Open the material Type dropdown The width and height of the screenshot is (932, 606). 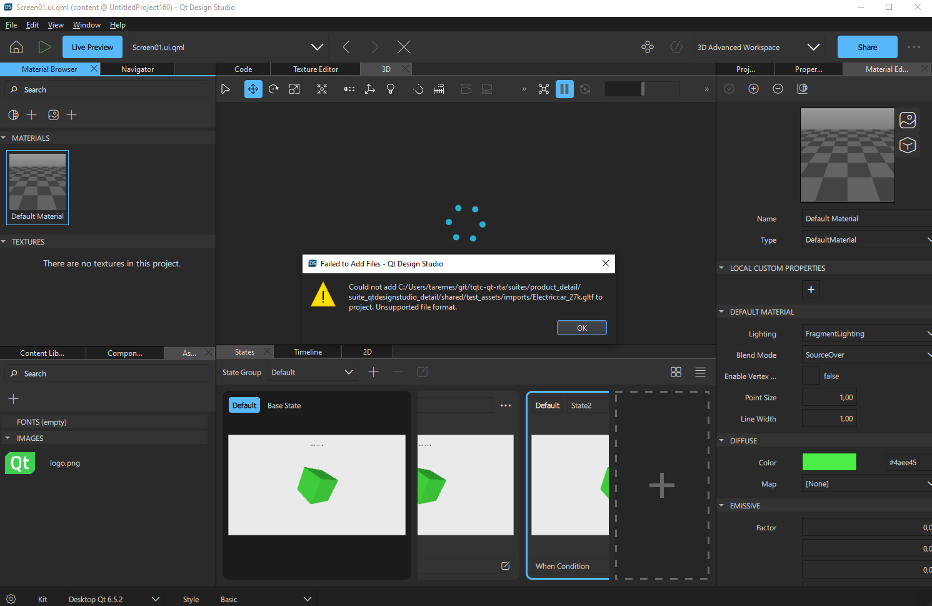click(867, 240)
